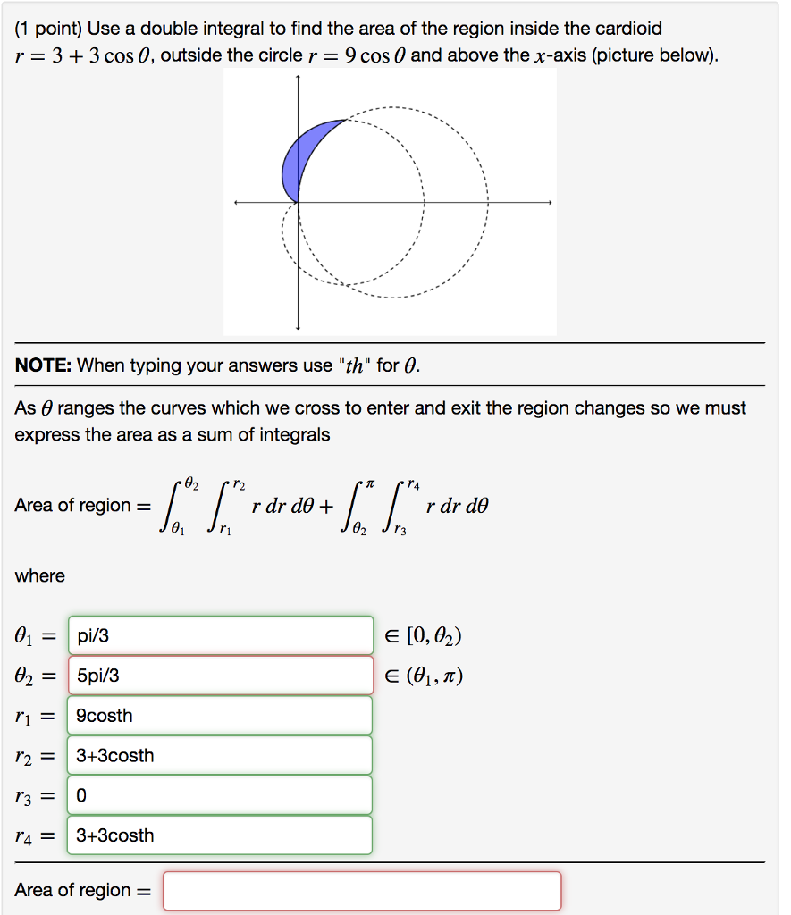The width and height of the screenshot is (791, 915).
Task: Select the r3 input containing 0
Action: click(219, 794)
